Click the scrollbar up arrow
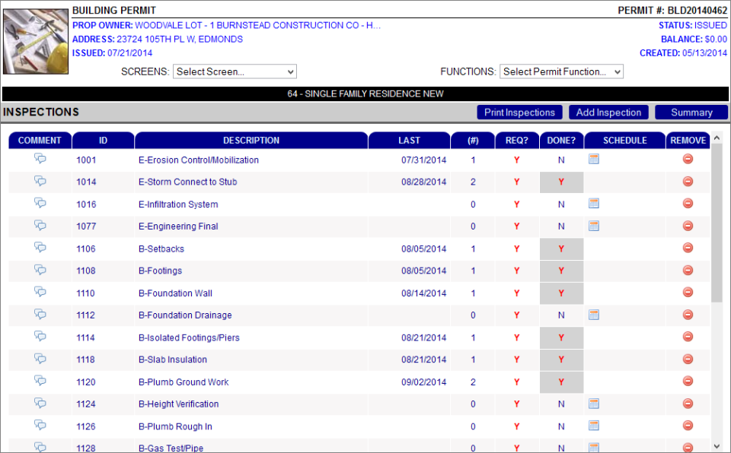 [717, 138]
